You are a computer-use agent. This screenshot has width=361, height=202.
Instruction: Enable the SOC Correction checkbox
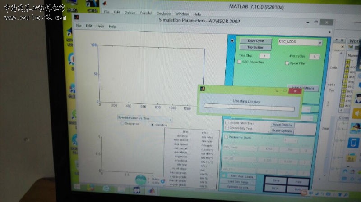point(239,62)
